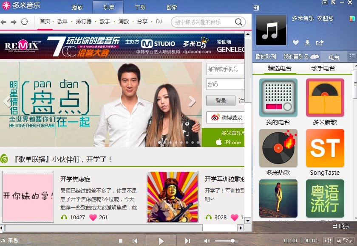This screenshot has height=246, width=357.
Task: Open the SongTaste station
Action: 325,148
